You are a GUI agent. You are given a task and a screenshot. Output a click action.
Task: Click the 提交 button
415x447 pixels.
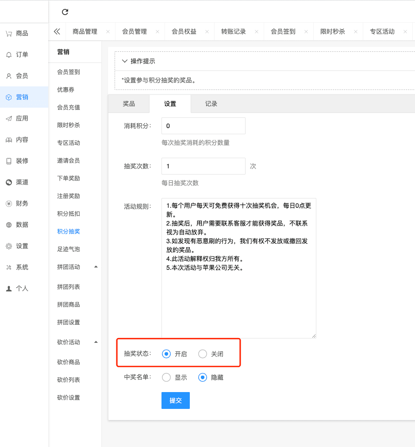point(176,400)
